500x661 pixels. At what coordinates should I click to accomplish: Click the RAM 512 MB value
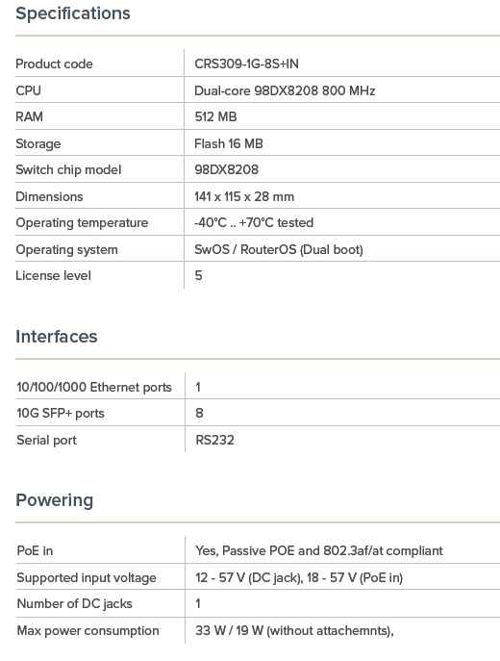[215, 116]
